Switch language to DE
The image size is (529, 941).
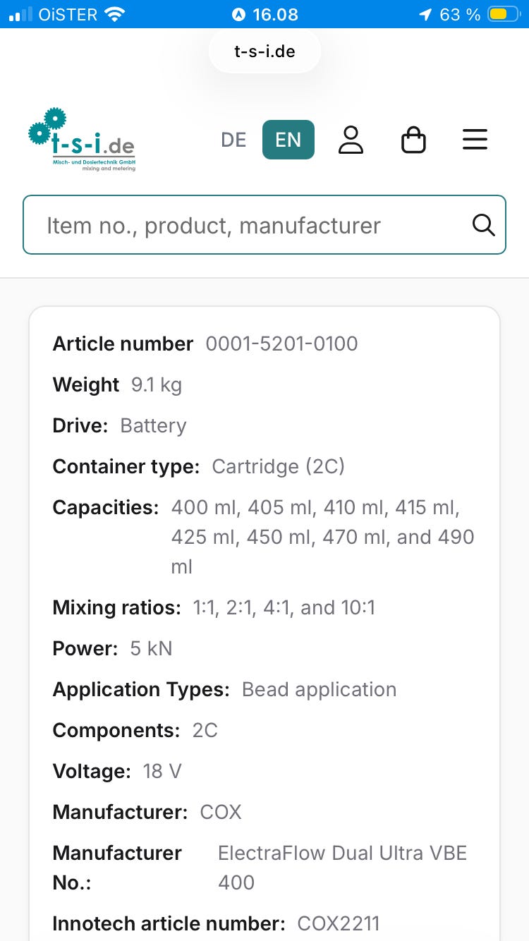233,140
